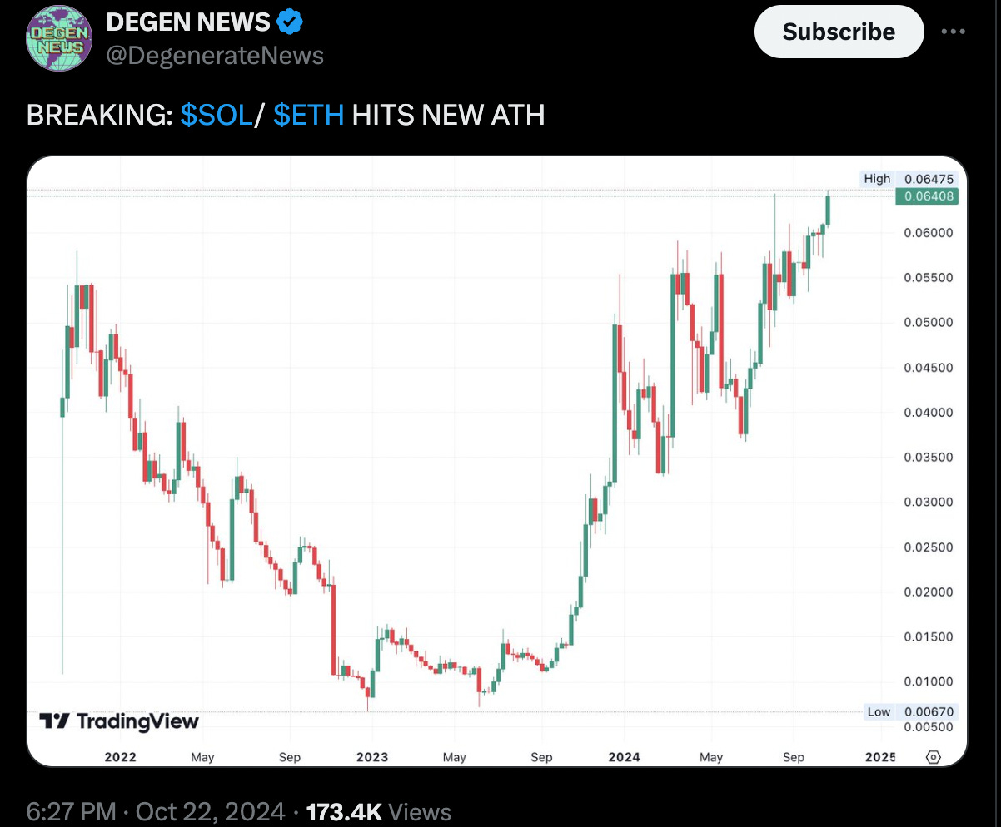Click the 0.06000 price axis label
1001x827 pixels.
pyautogui.click(x=928, y=232)
